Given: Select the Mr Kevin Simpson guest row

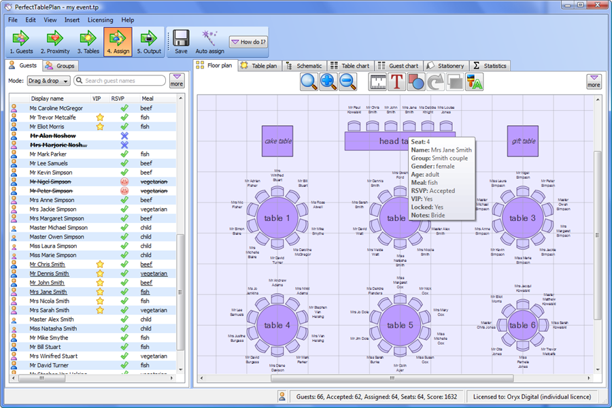Looking at the screenshot, I should pos(92,172).
